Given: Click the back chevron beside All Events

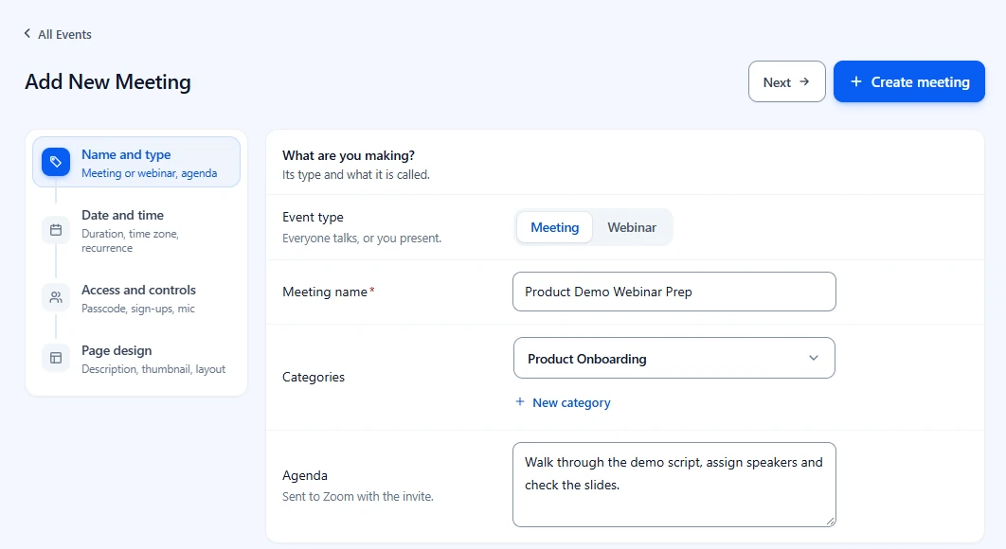Looking at the screenshot, I should tap(27, 33).
